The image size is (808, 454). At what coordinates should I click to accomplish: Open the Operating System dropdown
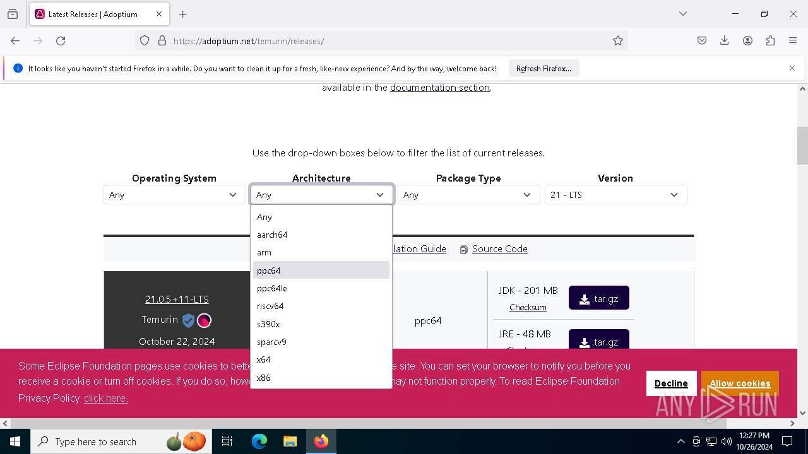174,195
